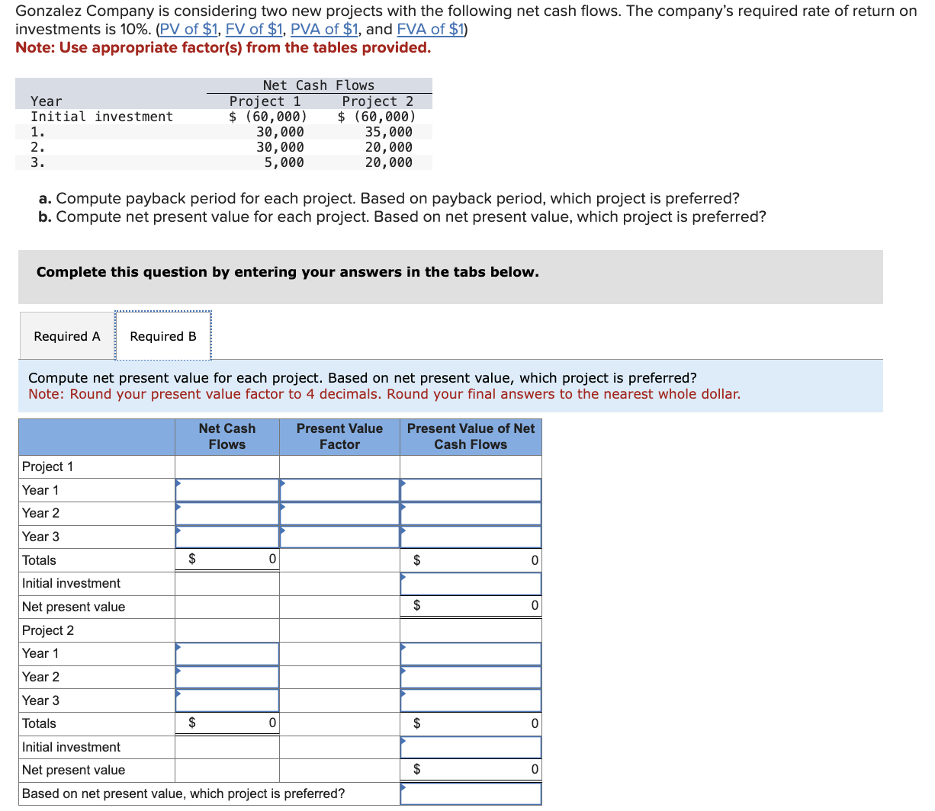Open the PVA of $1 table link
Image resolution: width=935 pixels, height=811 pixels.
[x=324, y=28]
